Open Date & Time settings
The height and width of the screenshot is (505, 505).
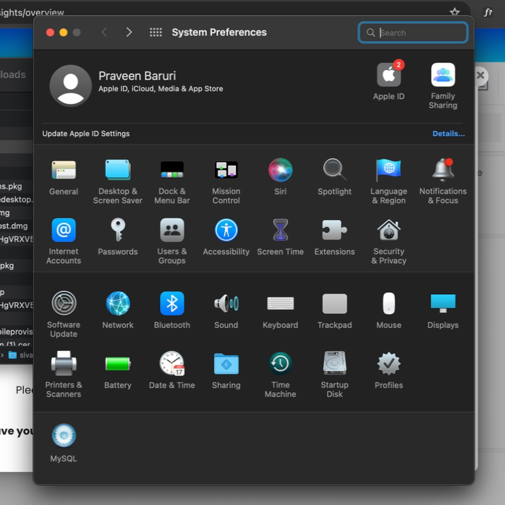(172, 370)
